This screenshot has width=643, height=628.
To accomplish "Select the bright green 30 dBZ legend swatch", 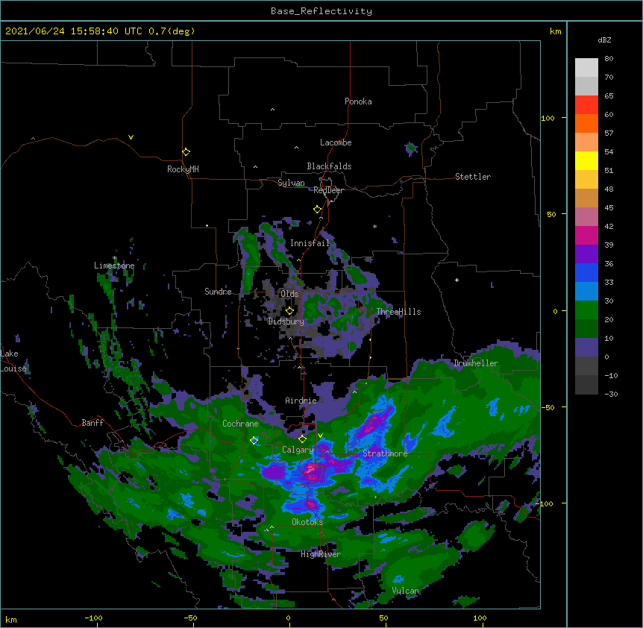I will pos(586,310).
